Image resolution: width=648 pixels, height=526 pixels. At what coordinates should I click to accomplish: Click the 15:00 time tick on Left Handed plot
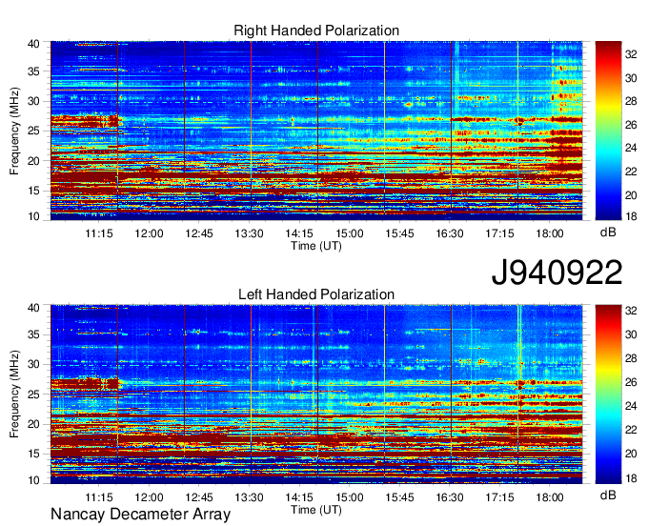[349, 497]
